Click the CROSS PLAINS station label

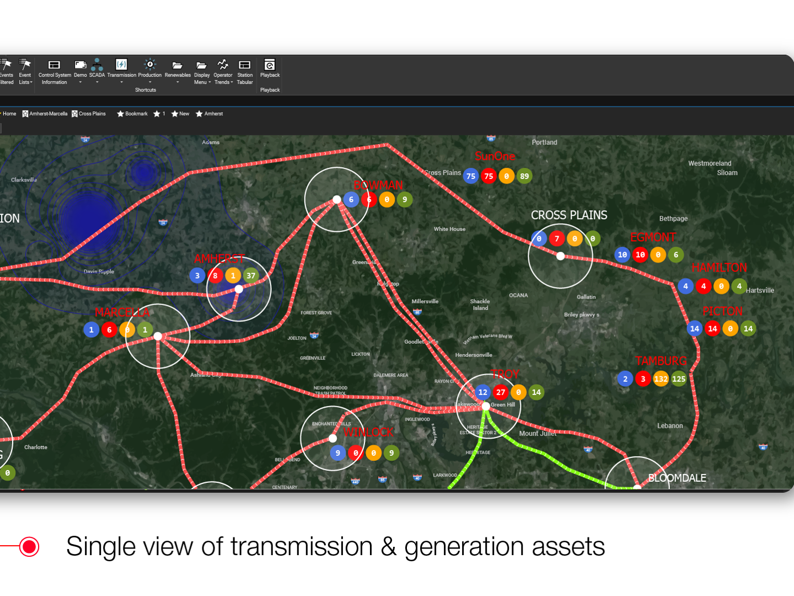coord(569,215)
